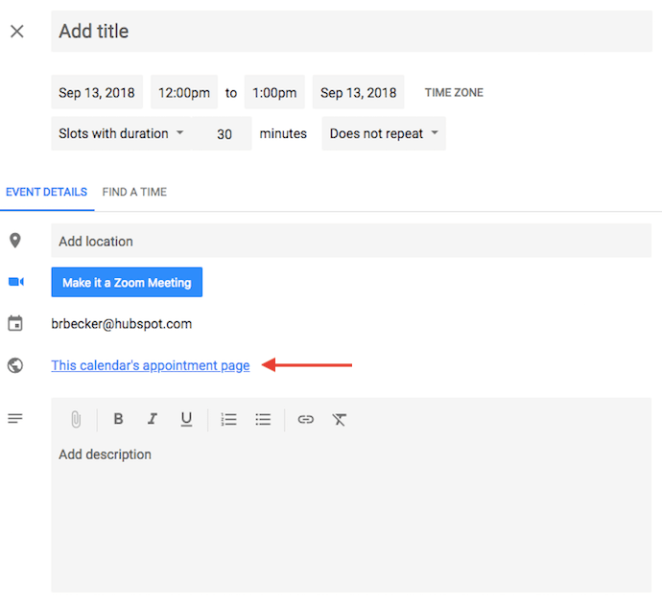This screenshot has width=662, height=603.
Task: Close the event editor with the X icon
Action: tap(16, 32)
